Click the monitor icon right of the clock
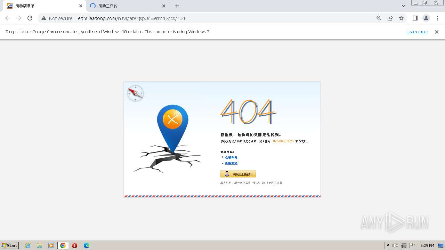Screen dimensions: 445x250 tap(440, 245)
